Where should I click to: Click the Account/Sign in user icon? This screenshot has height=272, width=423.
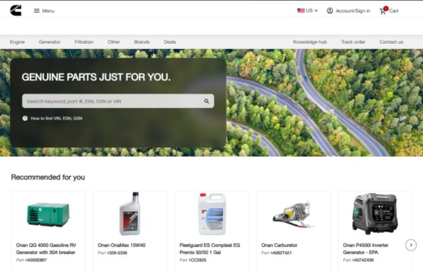click(330, 11)
